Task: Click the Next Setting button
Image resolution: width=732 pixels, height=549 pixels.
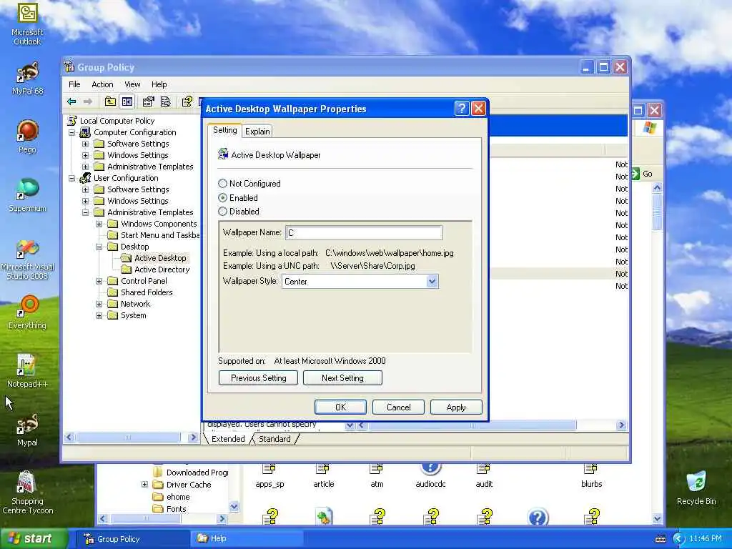Action: (342, 377)
